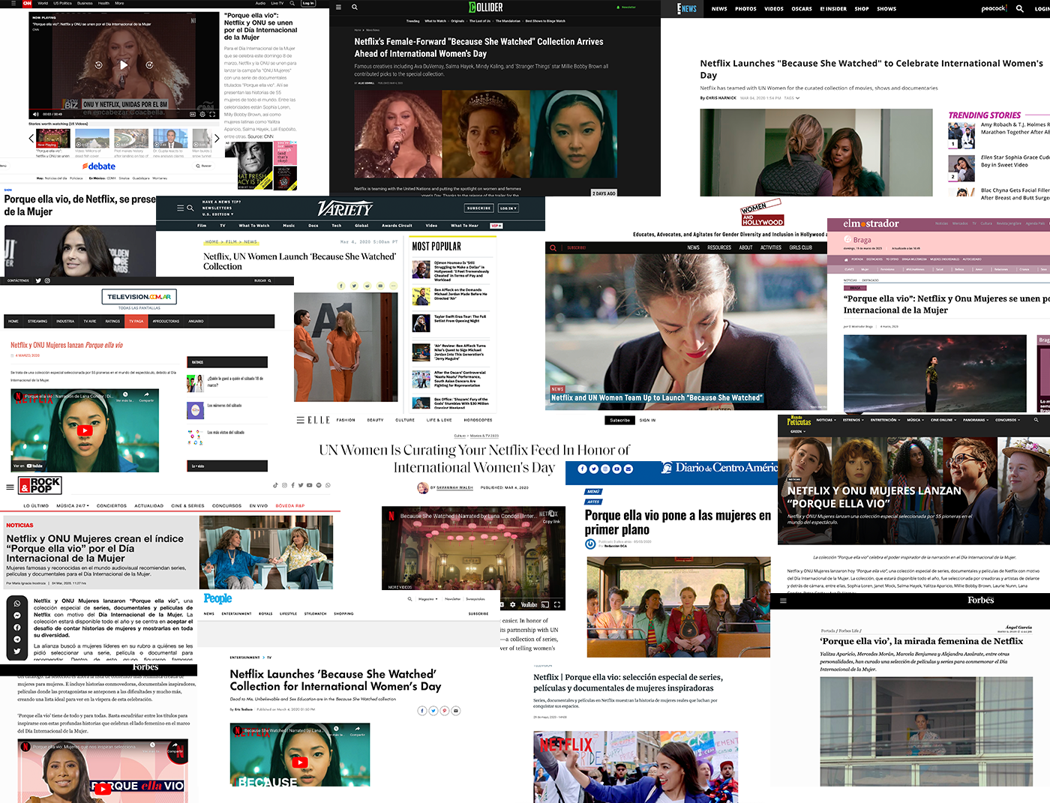Click SUBSCRIBE on People page
The image size is (1050, 803).
click(x=478, y=613)
